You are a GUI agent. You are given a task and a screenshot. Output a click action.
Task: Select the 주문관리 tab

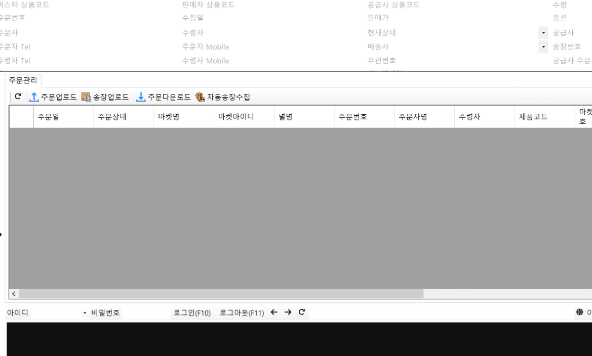pos(23,80)
